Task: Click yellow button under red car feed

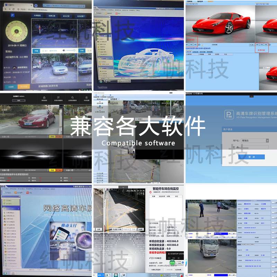Action: click(52, 136)
